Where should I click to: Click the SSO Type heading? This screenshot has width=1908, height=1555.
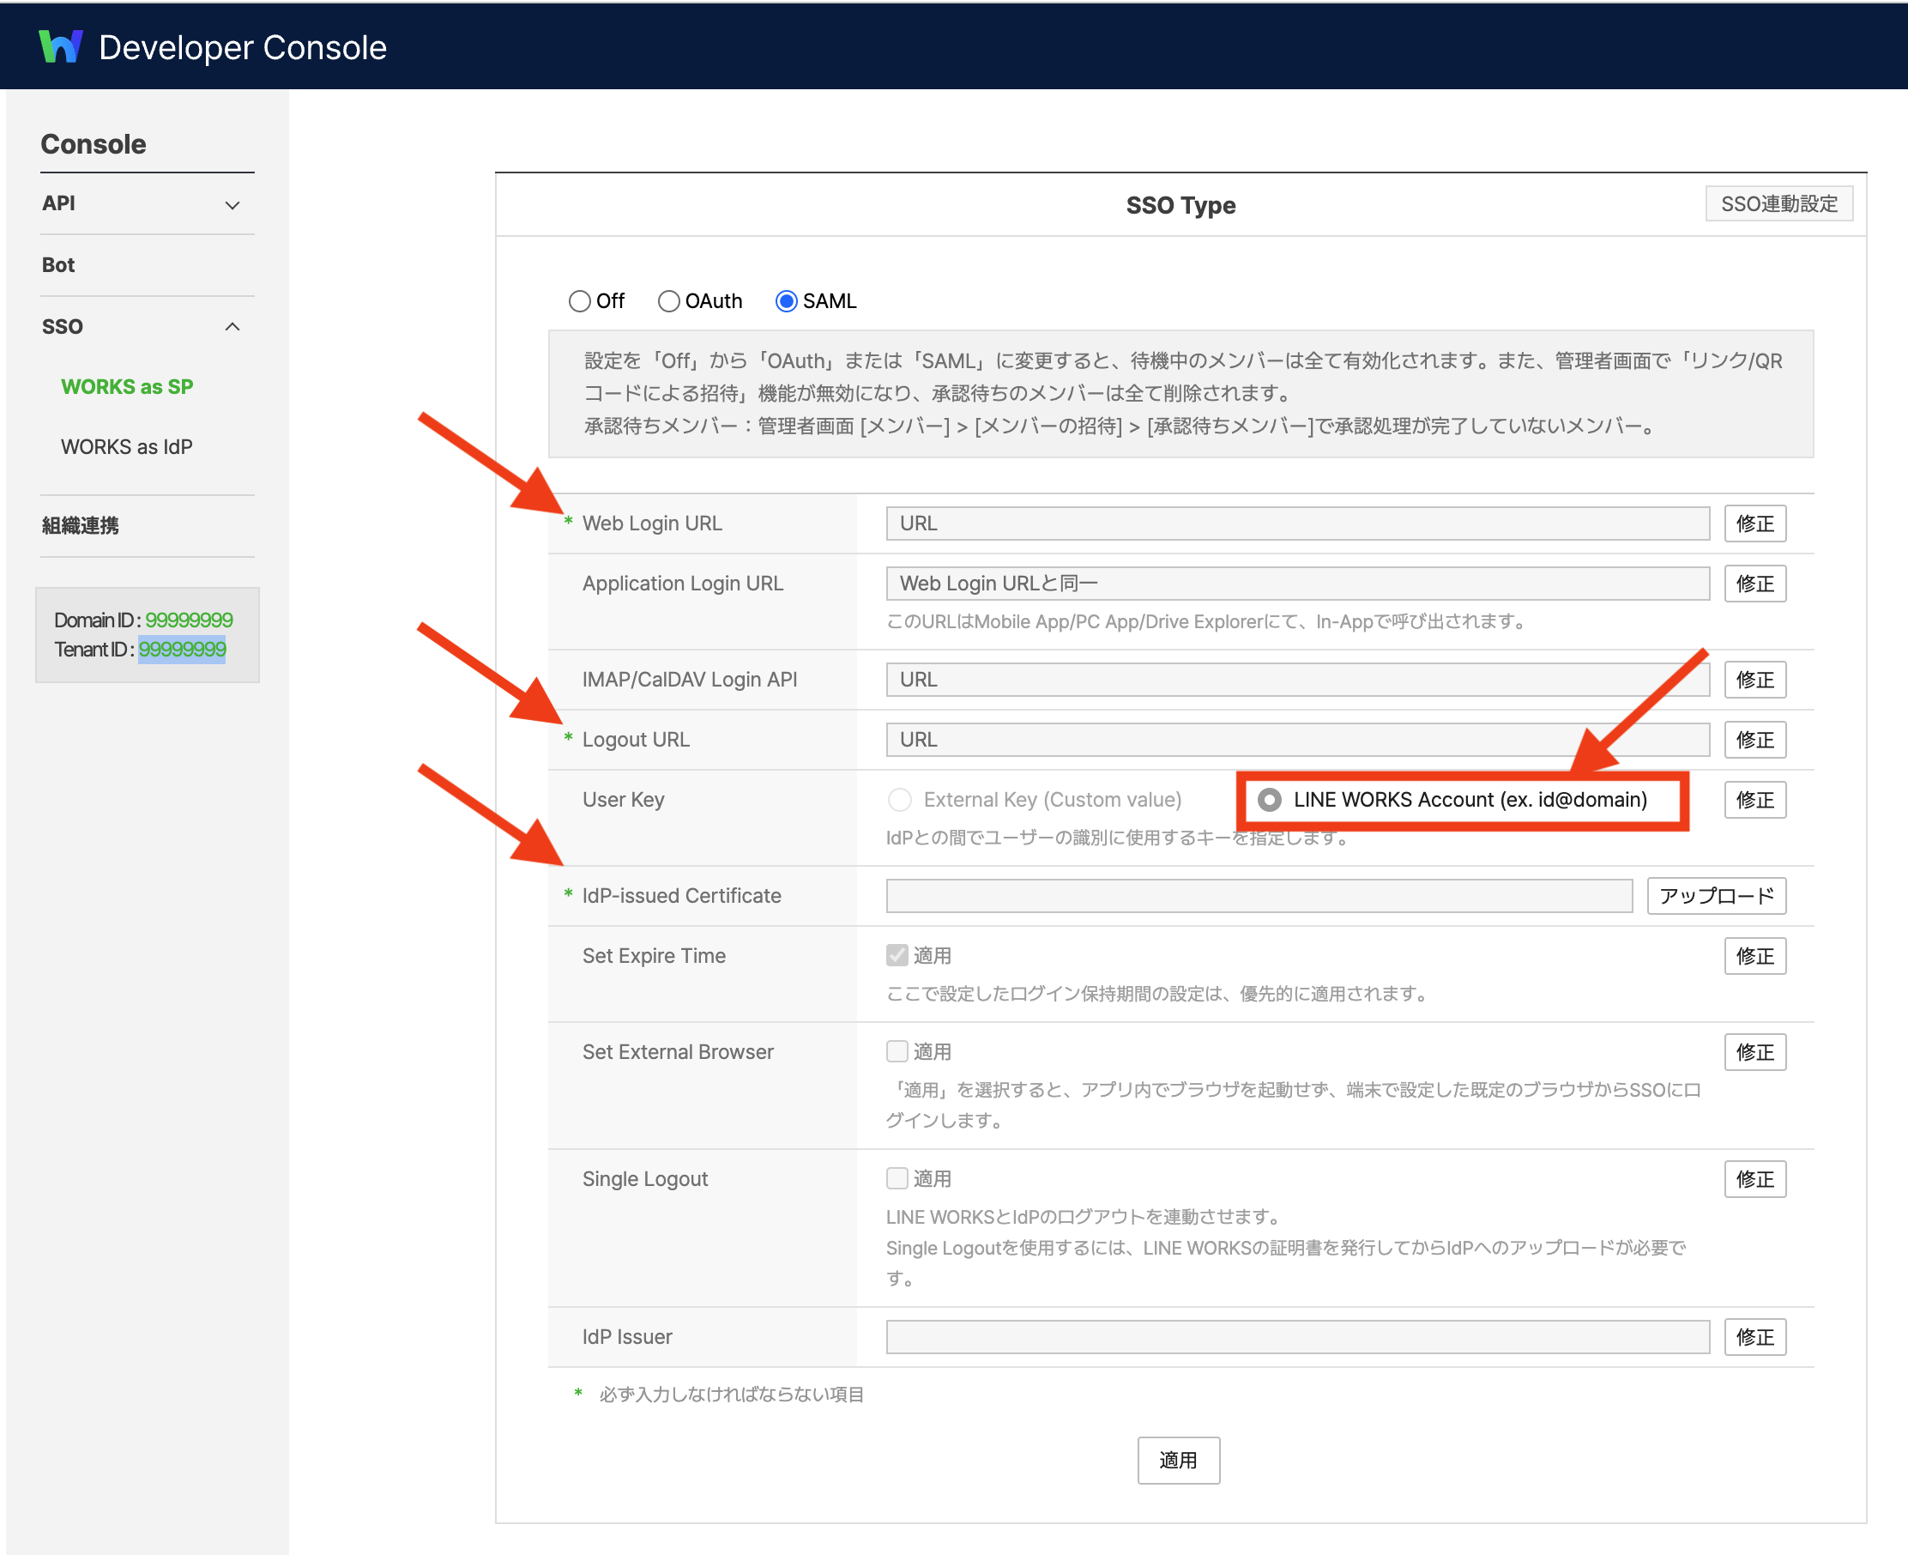(1180, 205)
